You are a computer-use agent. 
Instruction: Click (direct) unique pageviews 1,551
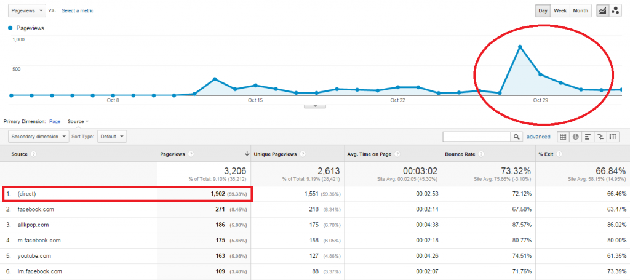(311, 194)
